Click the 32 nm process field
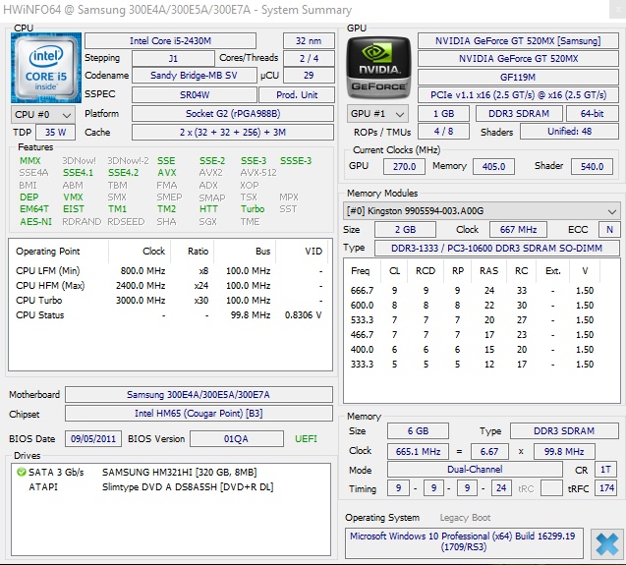 click(309, 40)
